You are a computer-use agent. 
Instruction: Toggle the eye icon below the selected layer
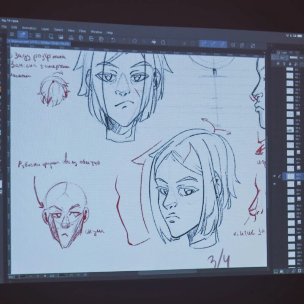tap(274, 184)
